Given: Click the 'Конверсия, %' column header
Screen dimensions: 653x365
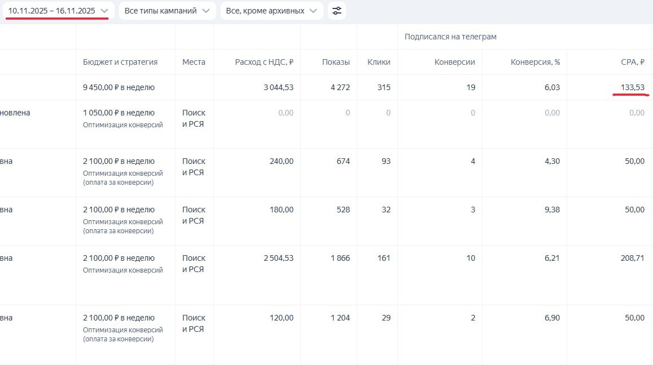Looking at the screenshot, I should coord(535,62).
